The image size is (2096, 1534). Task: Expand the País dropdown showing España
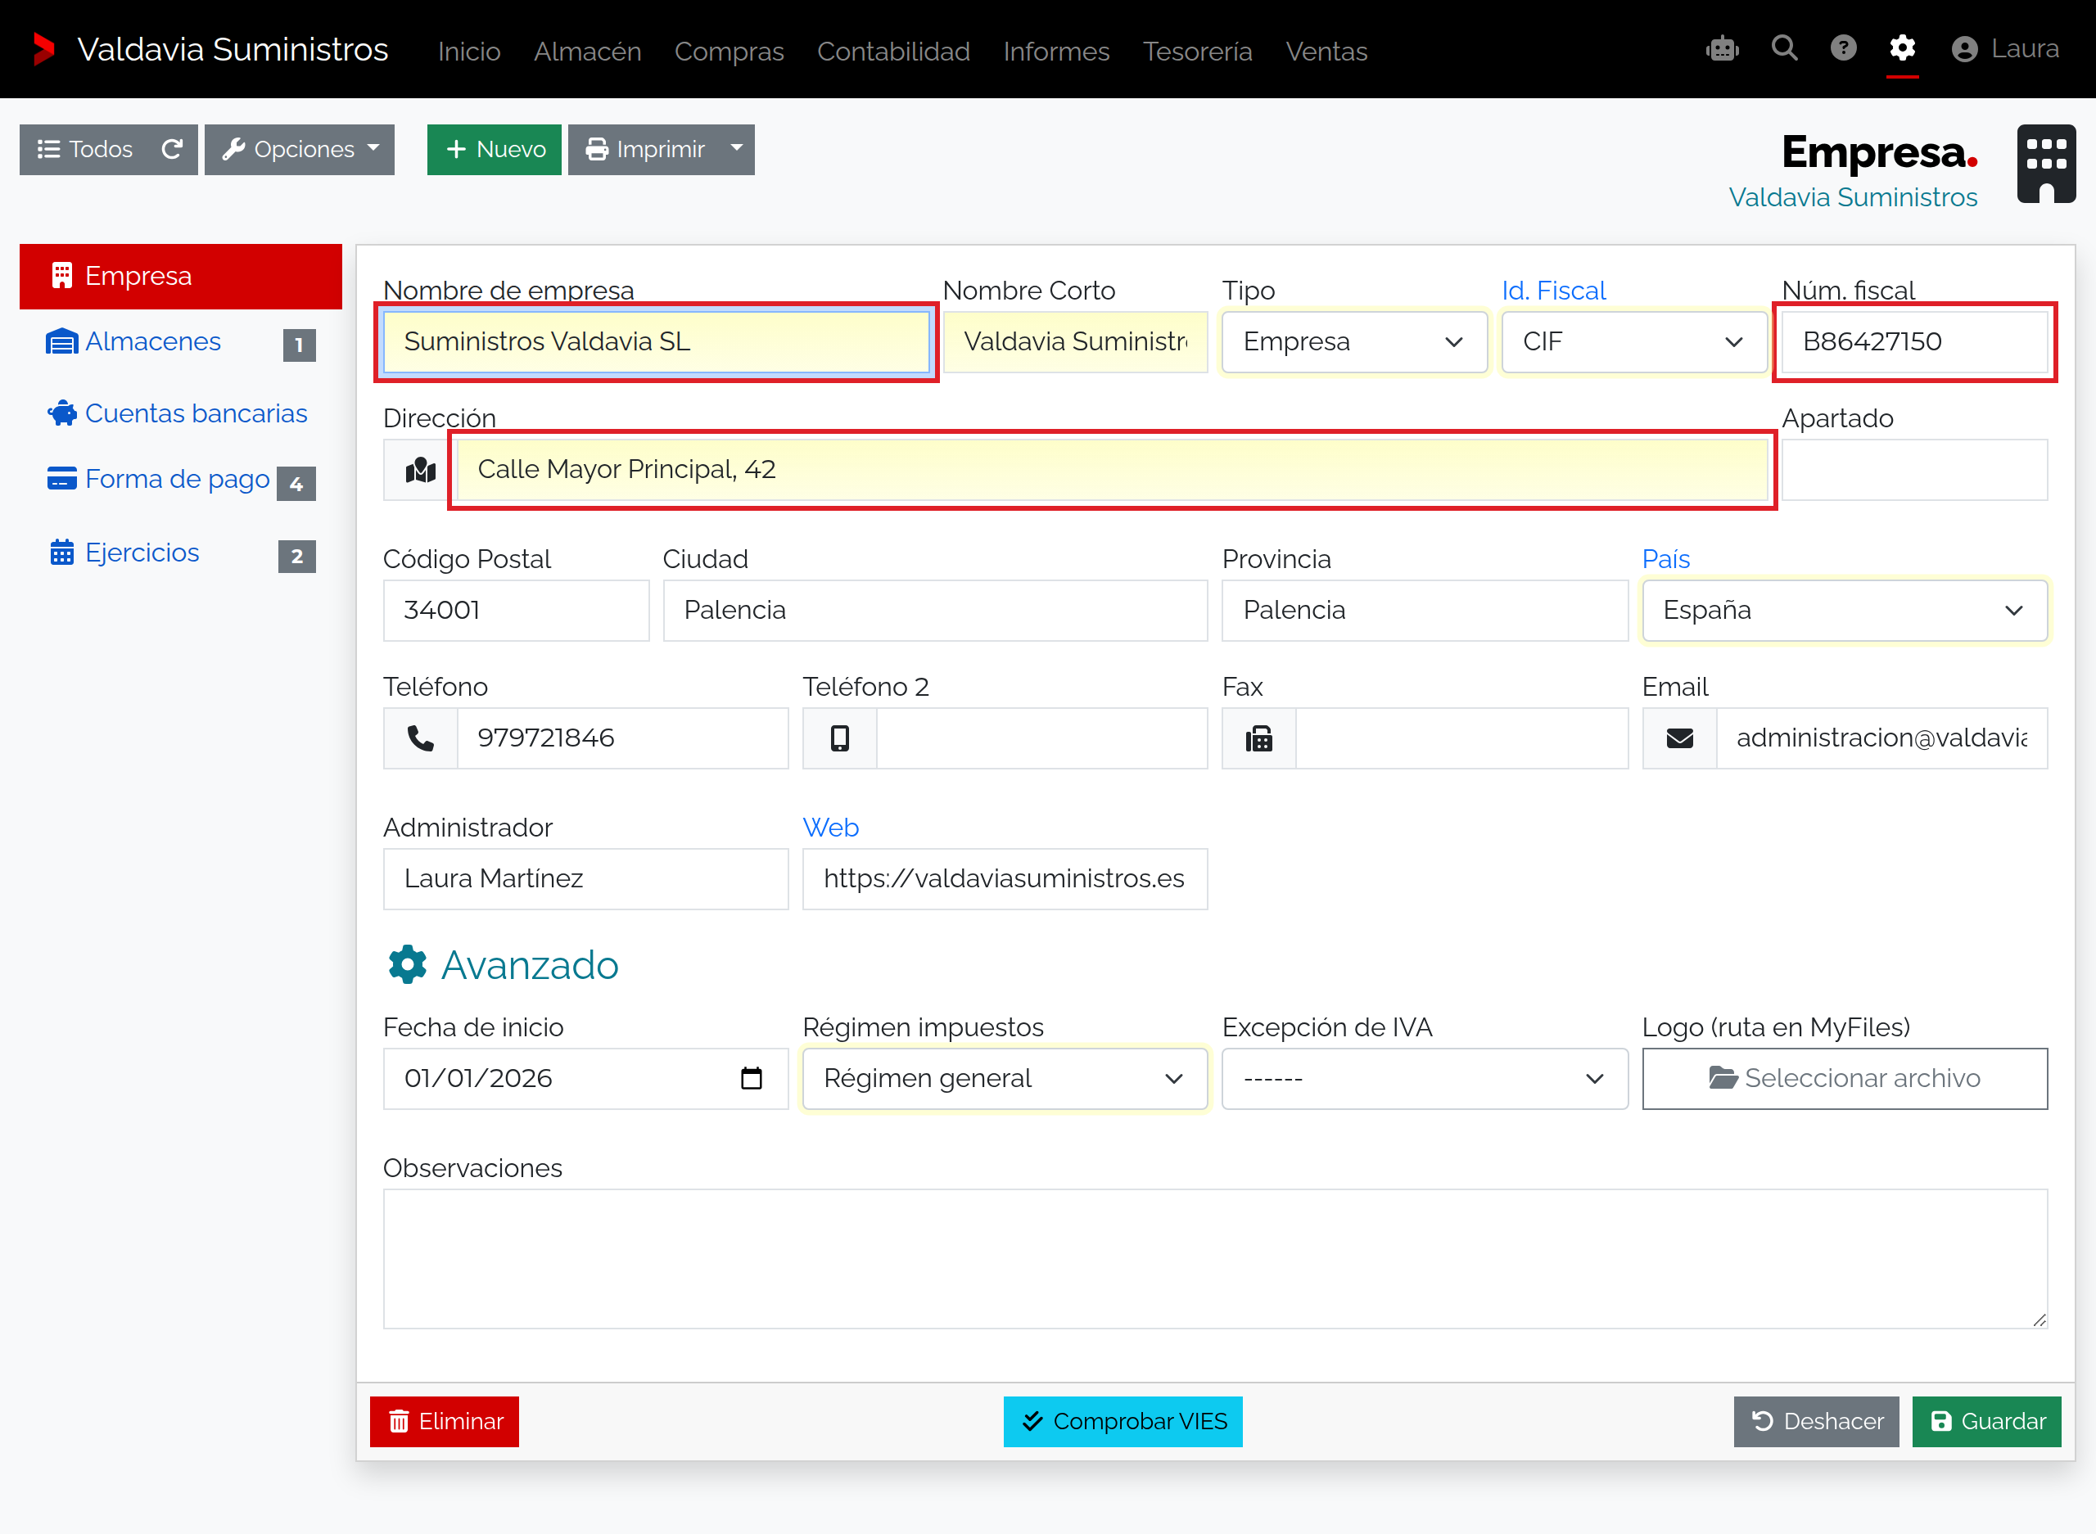[1845, 610]
